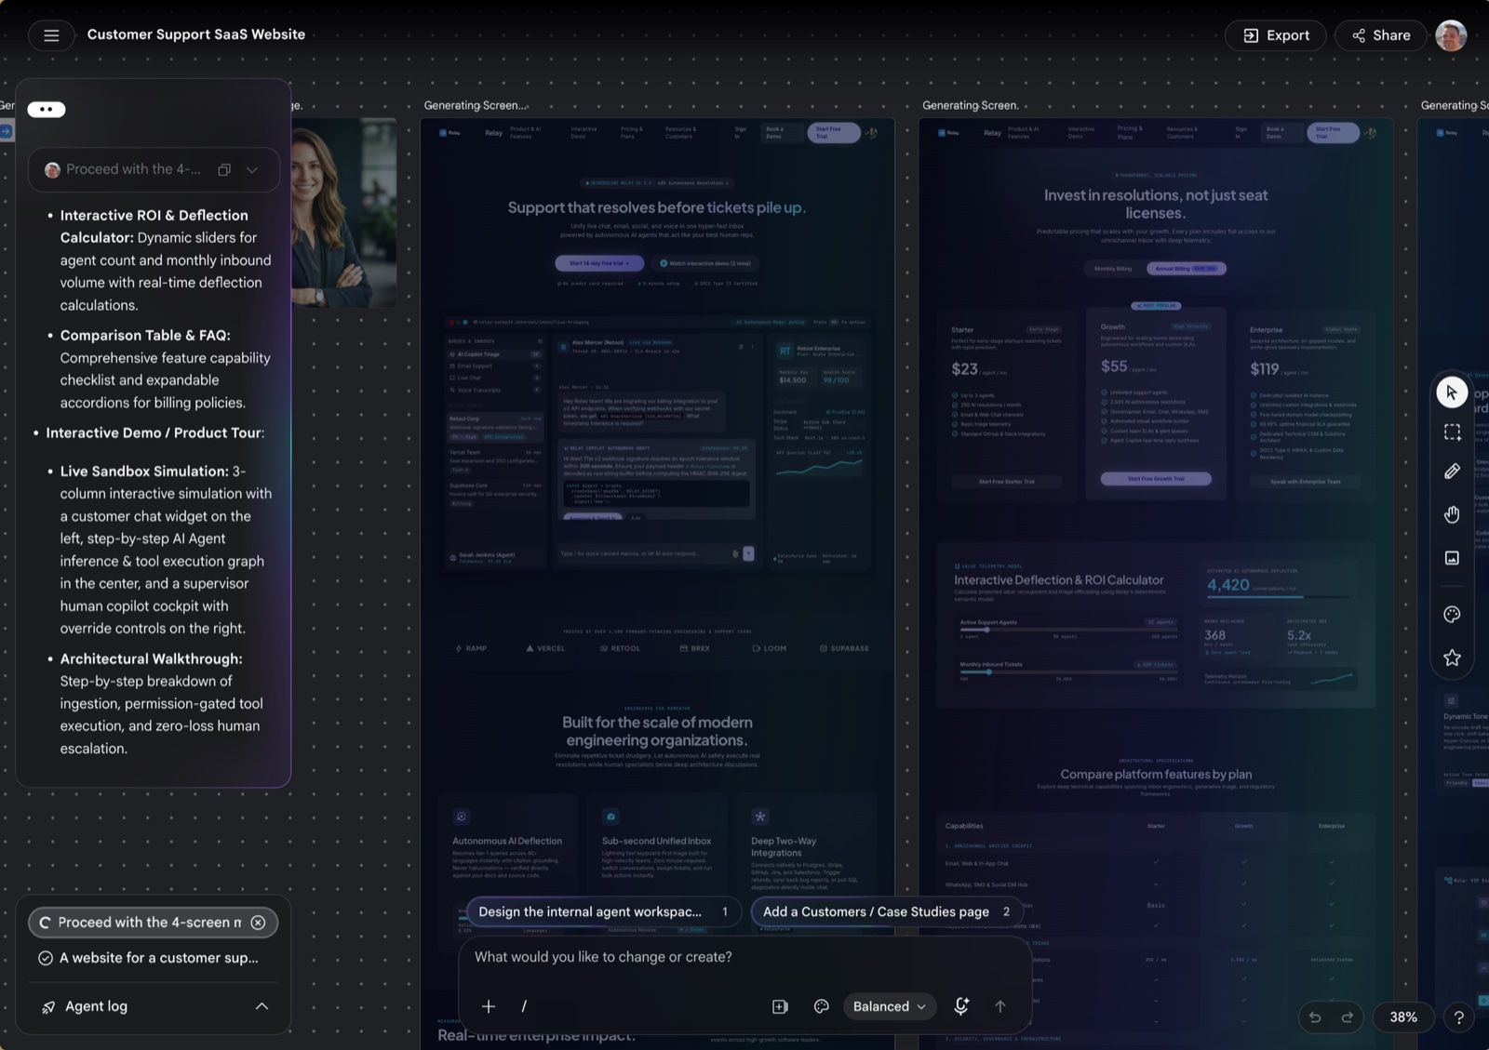
Task: Send prompt with the up arrow
Action: (x=1000, y=1006)
